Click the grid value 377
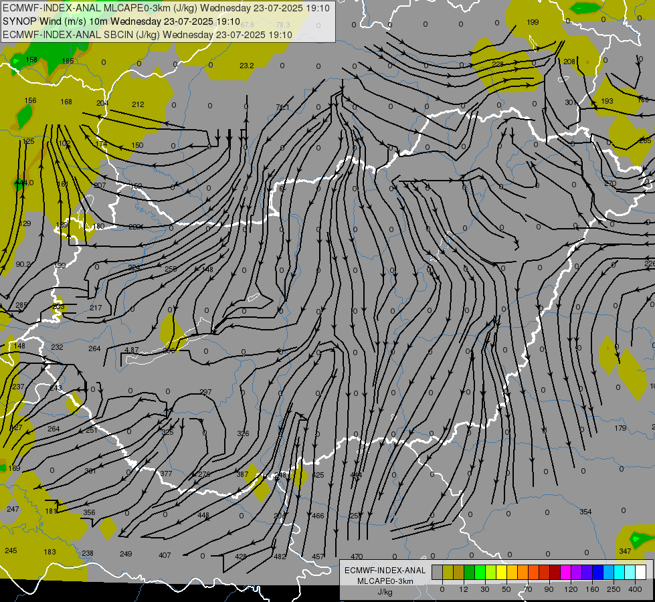Screen dimensions: 655x602 [166, 474]
